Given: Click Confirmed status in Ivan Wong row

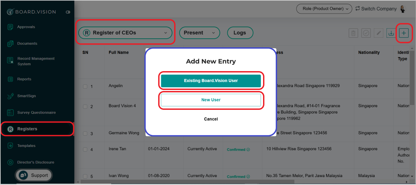Looking at the screenshot, I should pyautogui.click(x=238, y=177).
